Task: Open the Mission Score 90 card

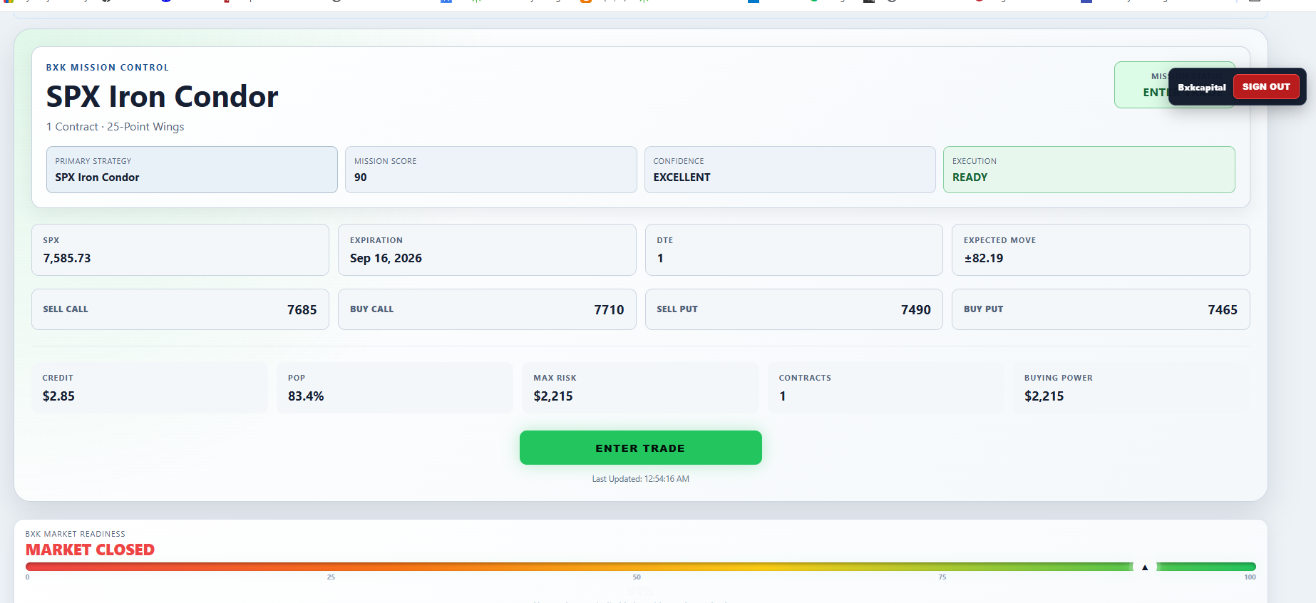Action: pos(490,170)
